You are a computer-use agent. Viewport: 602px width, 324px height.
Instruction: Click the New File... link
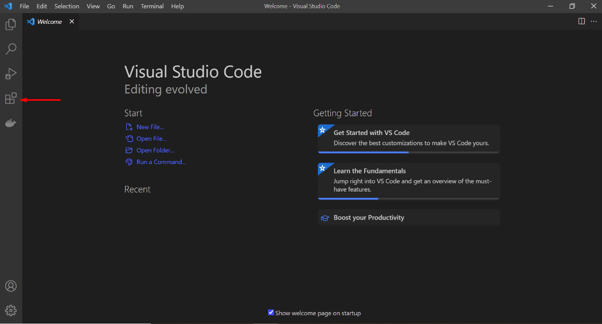point(150,127)
